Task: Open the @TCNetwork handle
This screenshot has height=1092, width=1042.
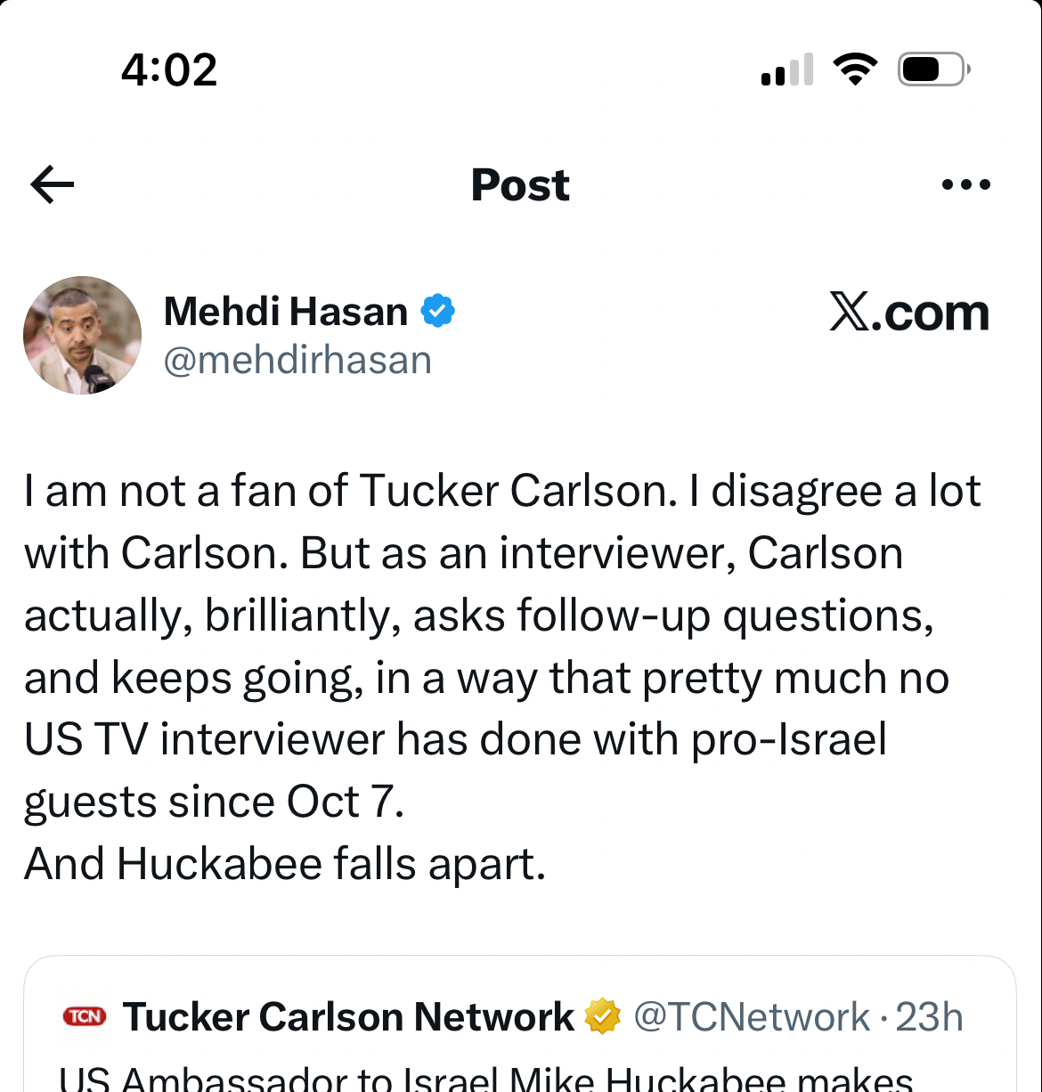Action: point(752,1017)
